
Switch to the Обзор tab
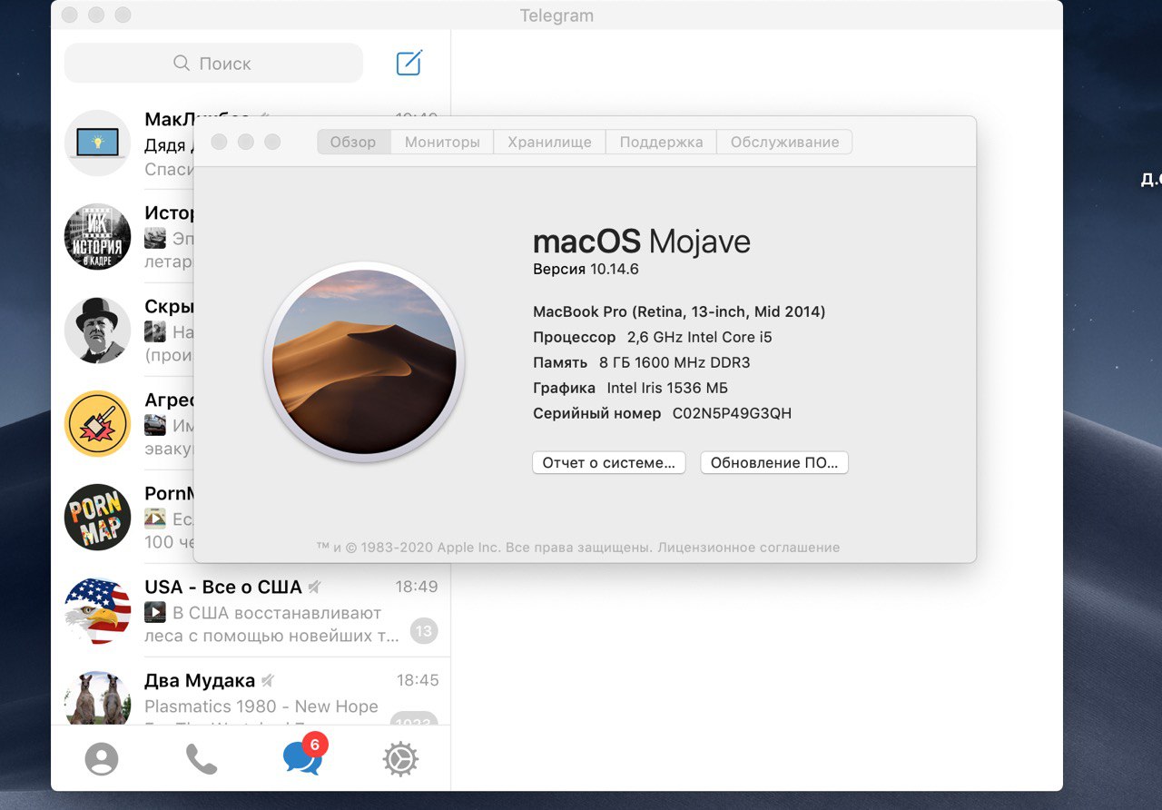coord(353,142)
